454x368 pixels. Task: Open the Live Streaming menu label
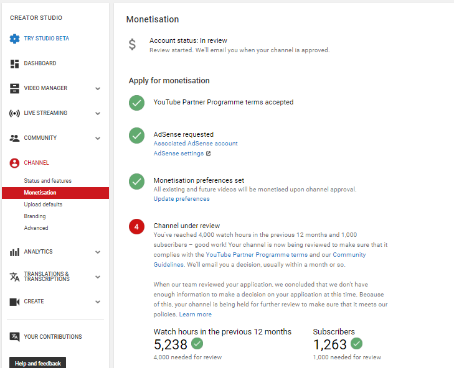click(45, 113)
